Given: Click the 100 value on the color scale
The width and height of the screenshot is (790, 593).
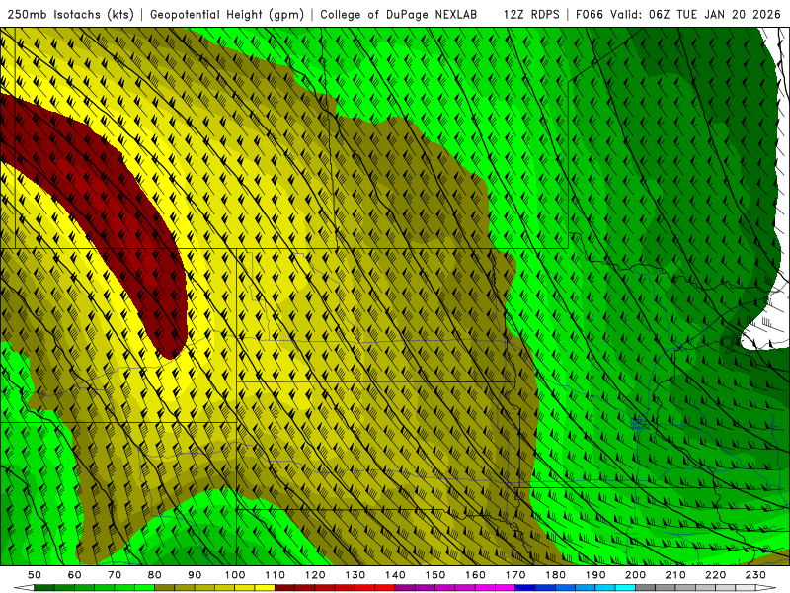Looking at the screenshot, I should pos(235,575).
